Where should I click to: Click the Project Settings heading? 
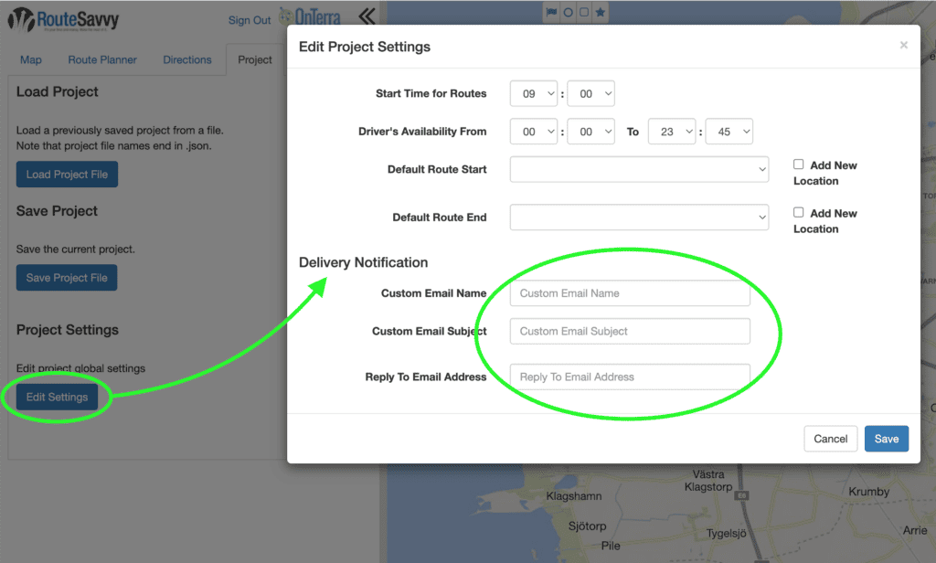point(68,330)
